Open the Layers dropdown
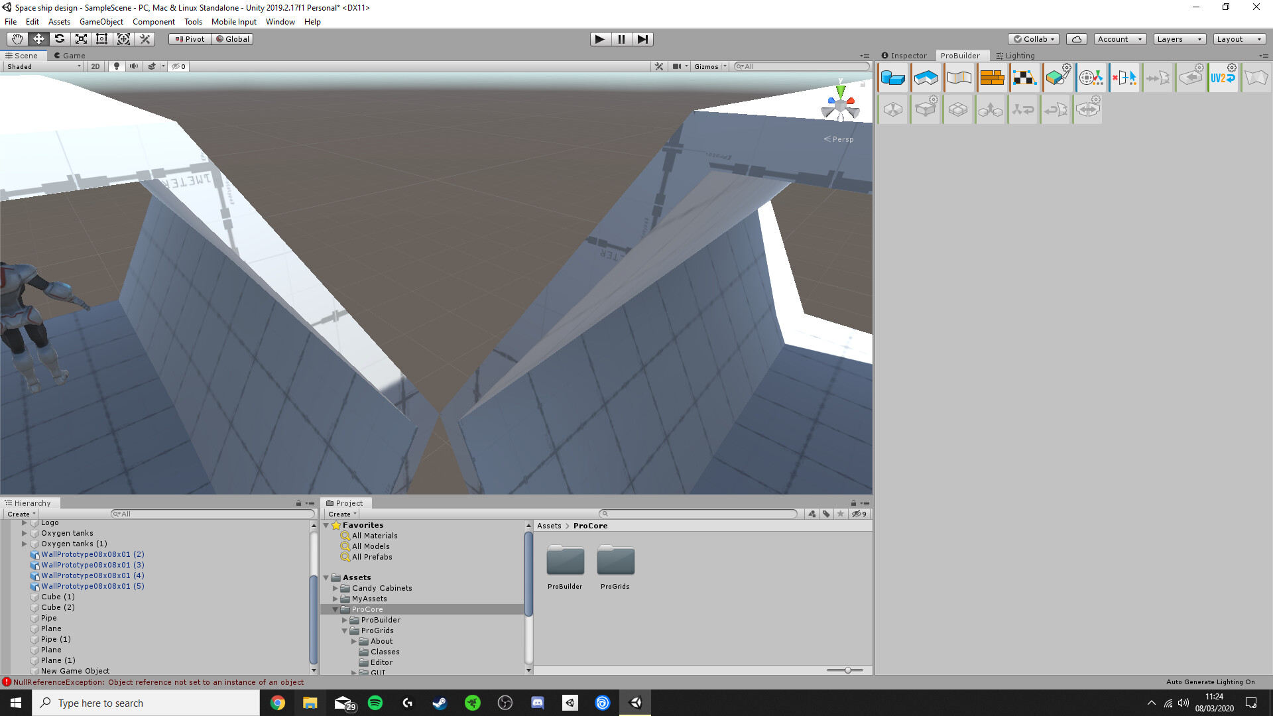This screenshot has height=716, width=1273. pyautogui.click(x=1180, y=39)
